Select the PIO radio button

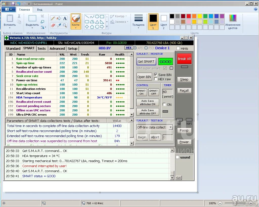point(146,48)
